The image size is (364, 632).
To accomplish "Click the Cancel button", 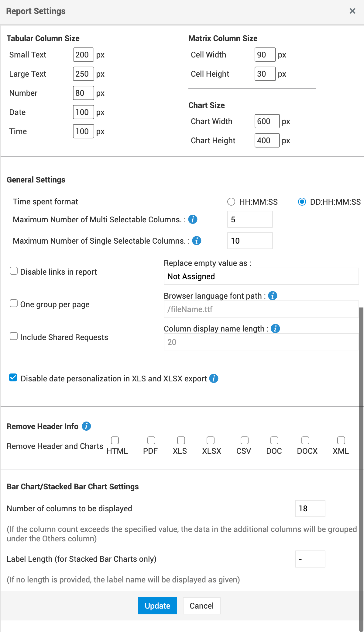I will [201, 606].
